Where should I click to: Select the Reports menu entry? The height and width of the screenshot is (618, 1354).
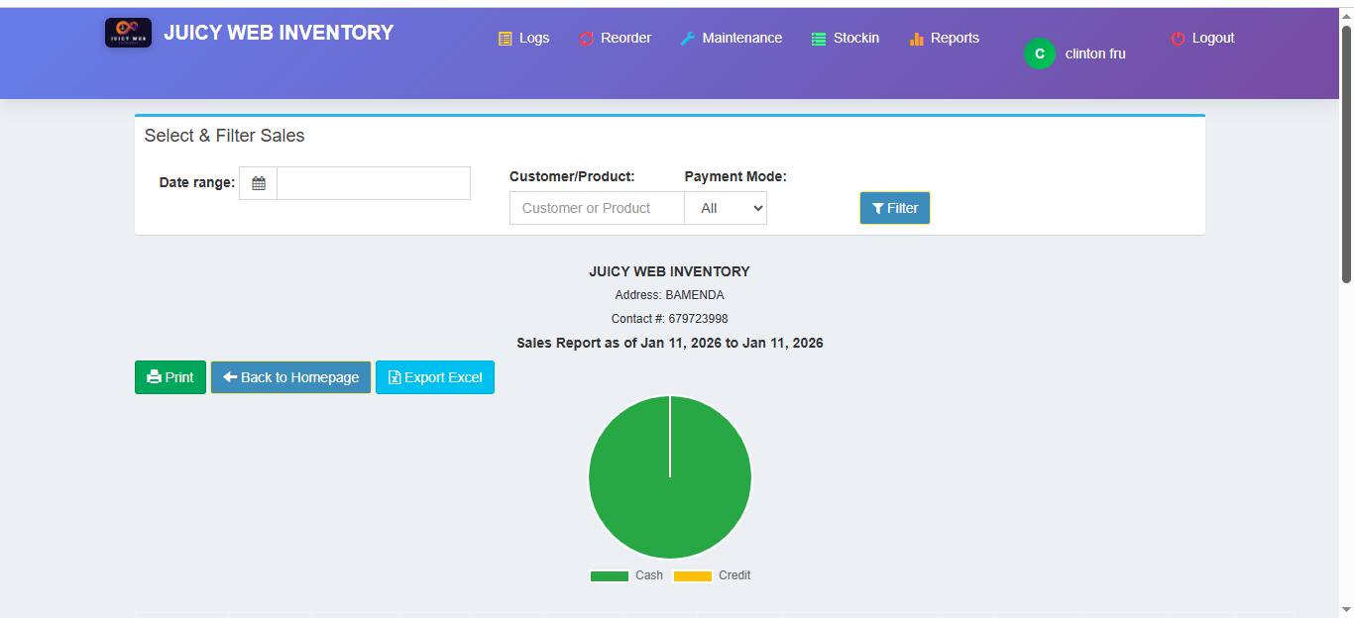point(944,38)
